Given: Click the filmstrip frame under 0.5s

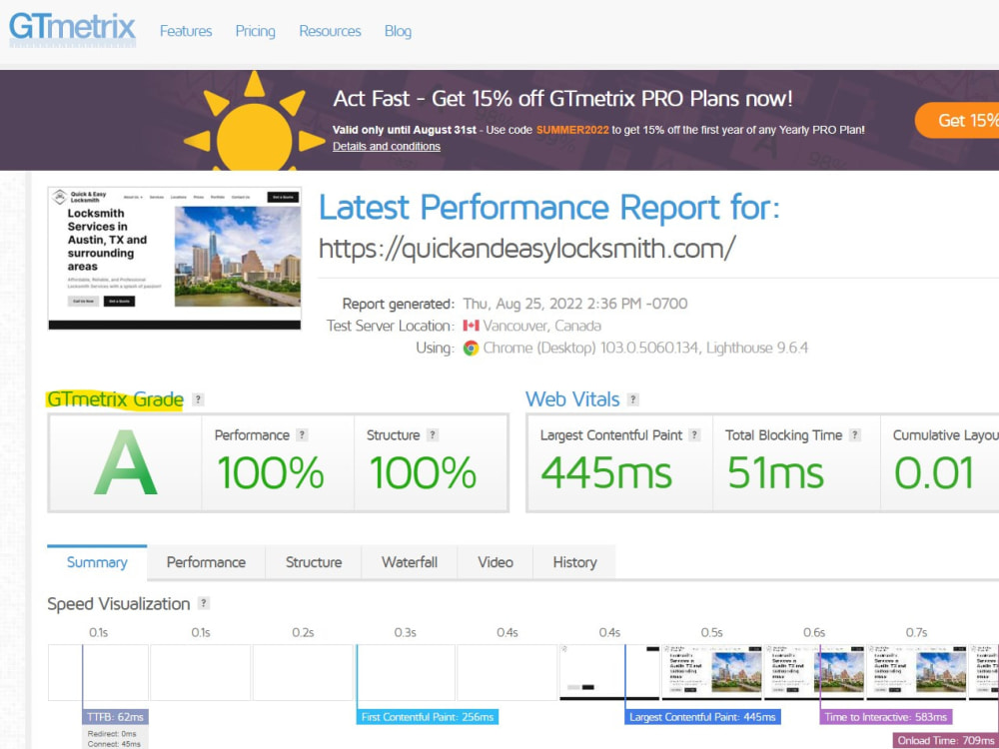Looking at the screenshot, I should pos(711,672).
